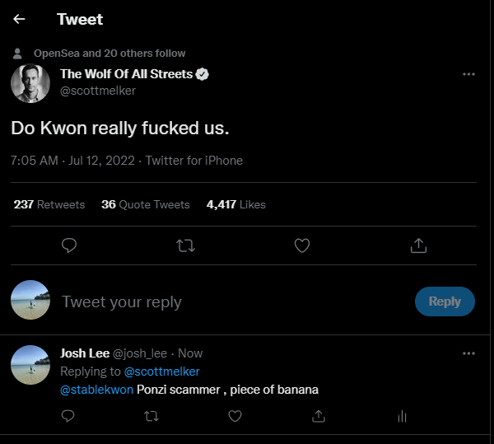This screenshot has width=494, height=444.
Task: Open more options on the main tweet
Action: pyautogui.click(x=468, y=74)
